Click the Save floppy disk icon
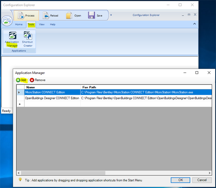The height and width of the screenshot is (188, 216). [x=91, y=15]
